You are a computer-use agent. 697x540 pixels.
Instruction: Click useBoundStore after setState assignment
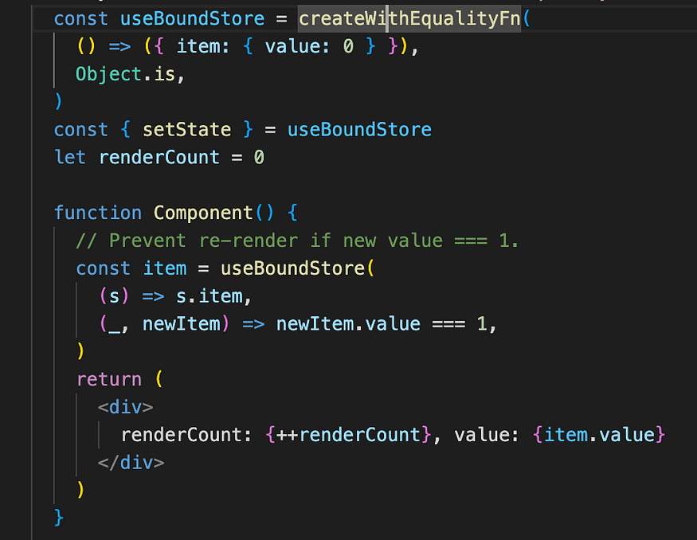(x=359, y=130)
